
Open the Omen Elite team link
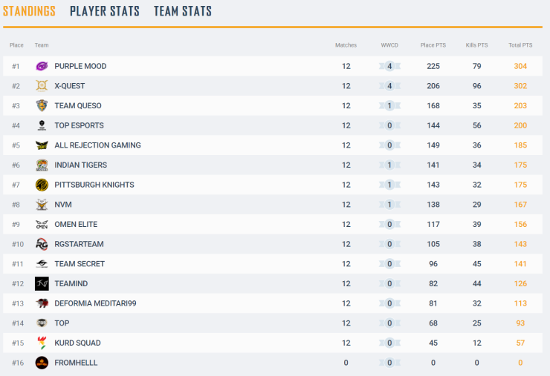[76, 225]
